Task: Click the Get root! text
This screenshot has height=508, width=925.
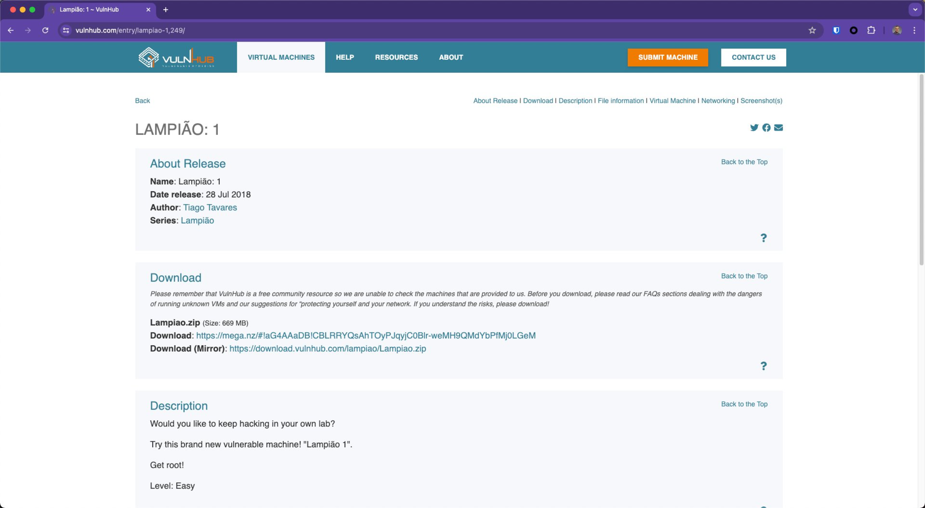Action: point(167,465)
